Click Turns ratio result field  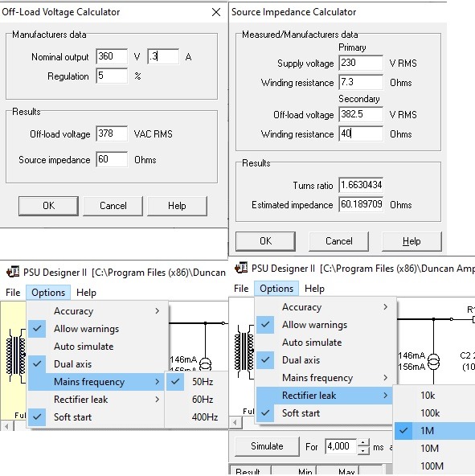pyautogui.click(x=361, y=185)
